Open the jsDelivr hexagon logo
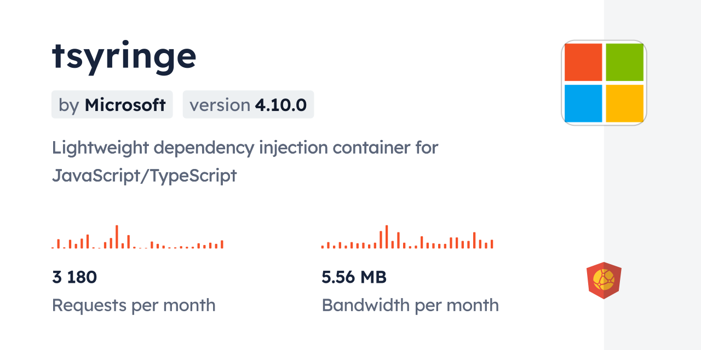Screen dimensions: 701x350 (604, 281)
